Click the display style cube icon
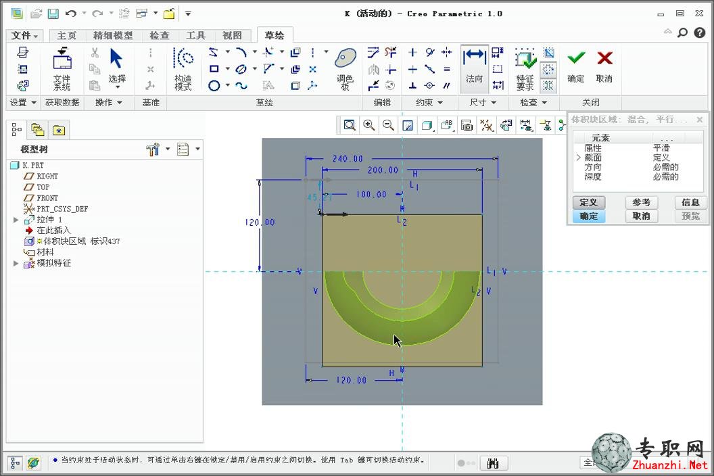 tap(427, 125)
